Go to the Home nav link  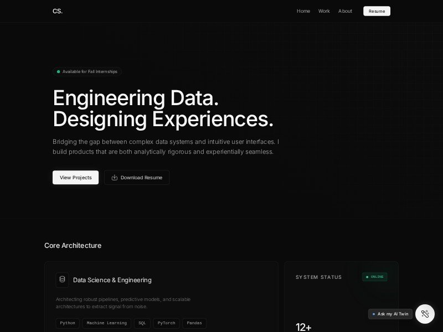coord(303,11)
